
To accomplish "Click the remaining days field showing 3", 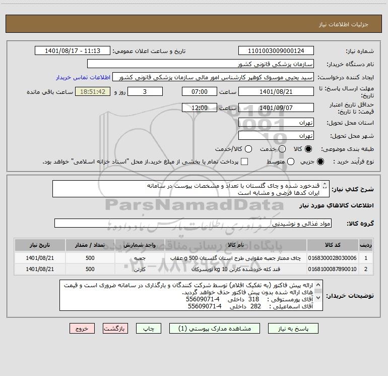I will point(145,91).
